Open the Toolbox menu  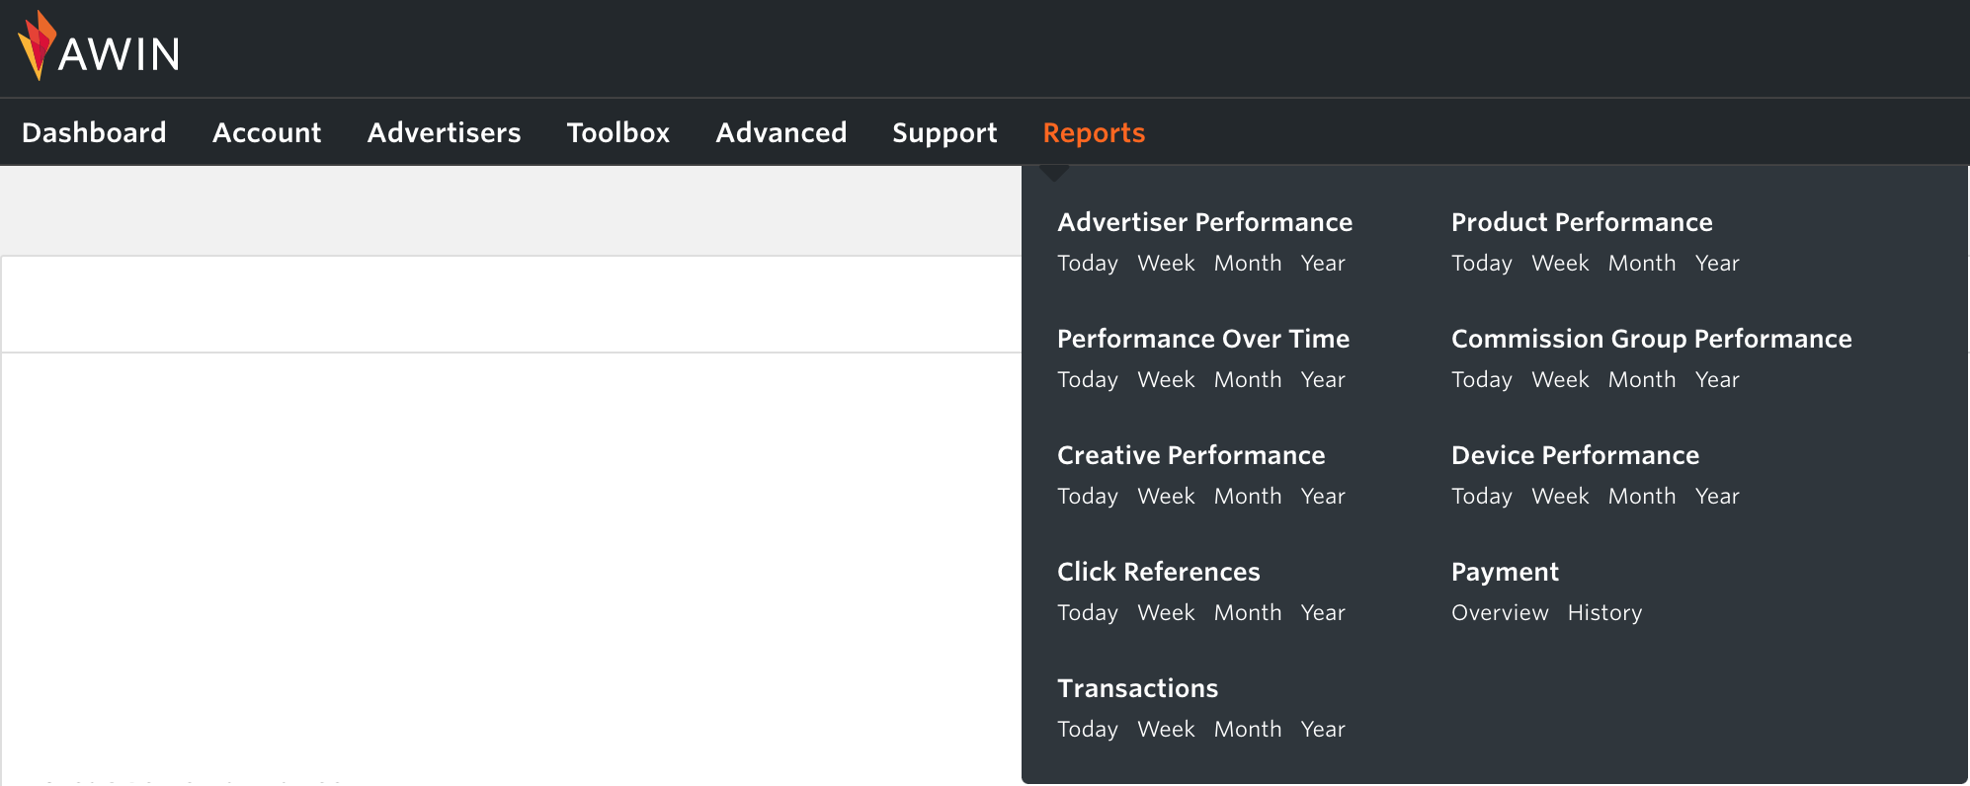pyautogui.click(x=618, y=132)
